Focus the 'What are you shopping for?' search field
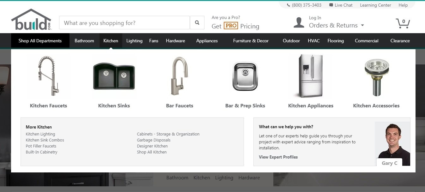The image size is (425, 192). [124, 23]
